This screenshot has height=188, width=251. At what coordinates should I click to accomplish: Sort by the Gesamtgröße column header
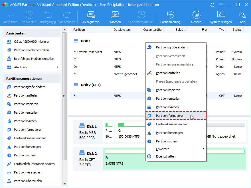point(152,30)
